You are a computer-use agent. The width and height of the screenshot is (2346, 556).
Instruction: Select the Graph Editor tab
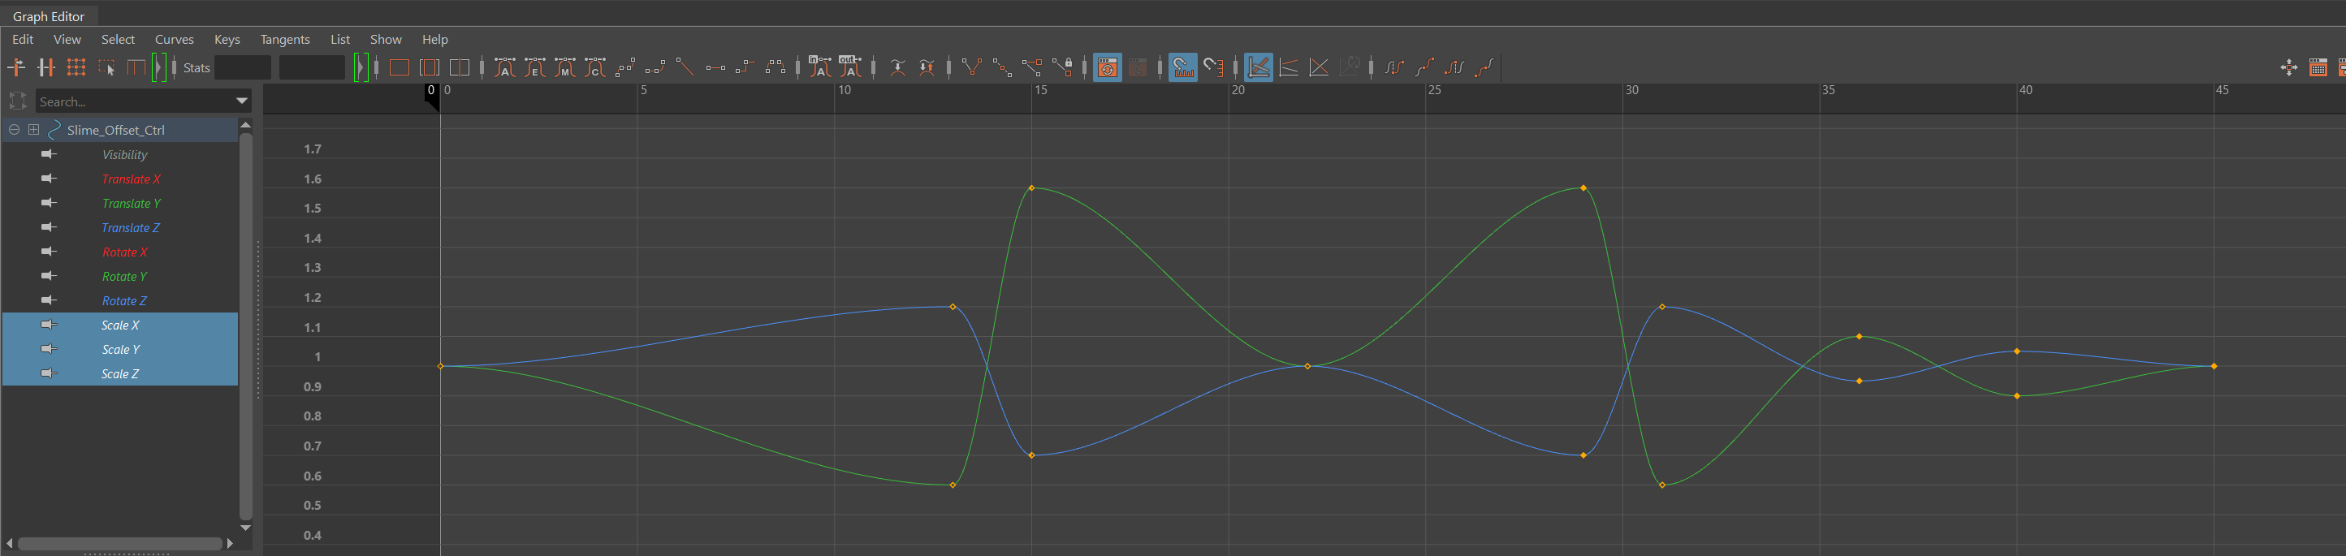(x=48, y=16)
